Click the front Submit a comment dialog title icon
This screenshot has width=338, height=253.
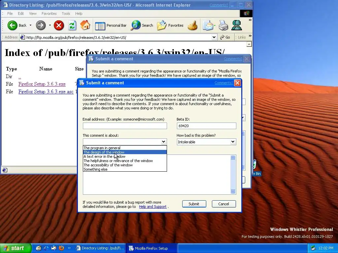[x=82, y=83]
